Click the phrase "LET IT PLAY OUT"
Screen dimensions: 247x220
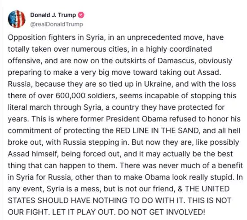point(83,212)
